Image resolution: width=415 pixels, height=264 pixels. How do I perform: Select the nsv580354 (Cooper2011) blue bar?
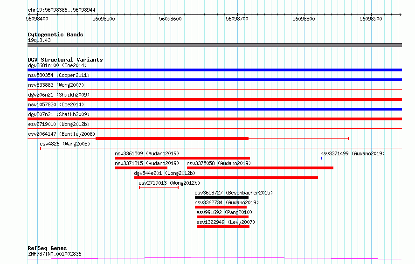(214, 80)
